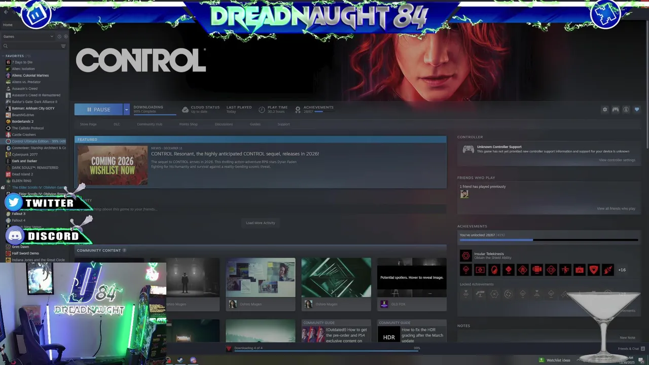Click the first locked achievement icon

tap(465, 294)
